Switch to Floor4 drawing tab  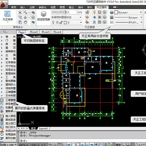(57, 32)
